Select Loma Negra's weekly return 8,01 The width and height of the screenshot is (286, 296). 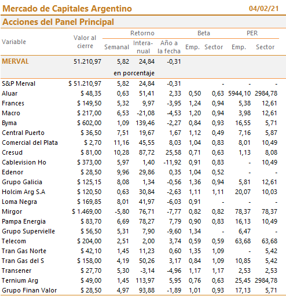[123, 202]
